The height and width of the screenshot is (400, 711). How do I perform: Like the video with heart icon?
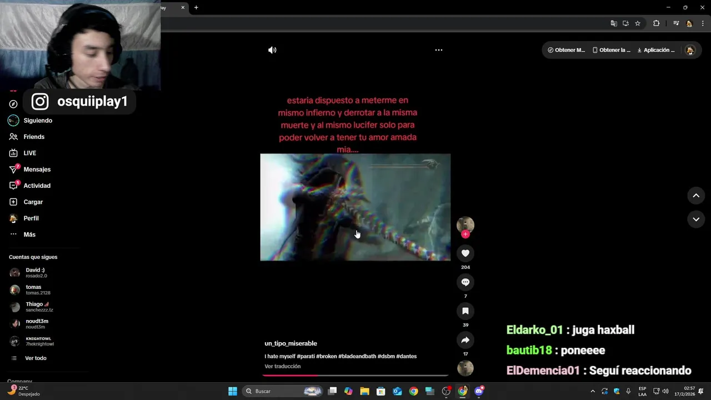[465, 253]
